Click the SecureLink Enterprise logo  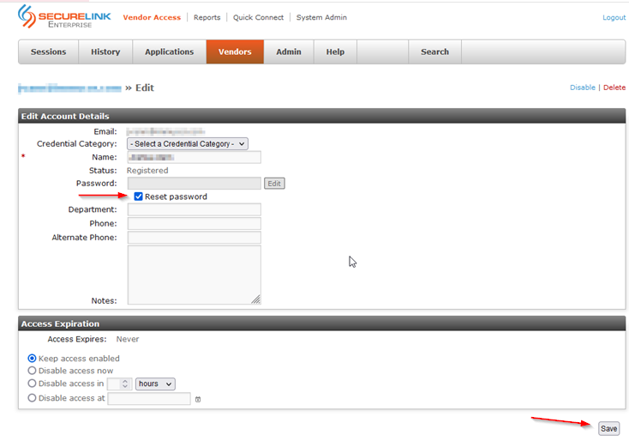pos(64,17)
